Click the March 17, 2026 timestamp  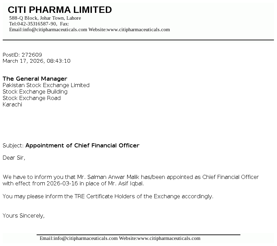pyautogui.click(x=37, y=61)
